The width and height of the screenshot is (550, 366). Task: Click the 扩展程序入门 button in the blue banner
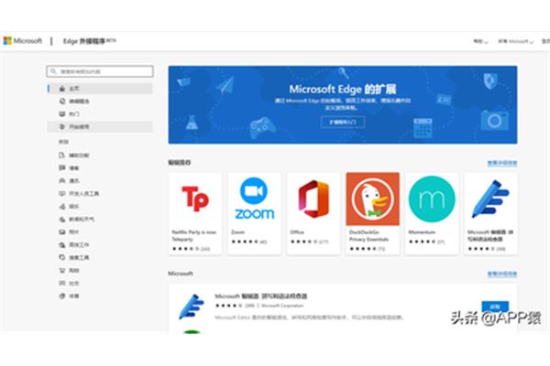(x=343, y=122)
